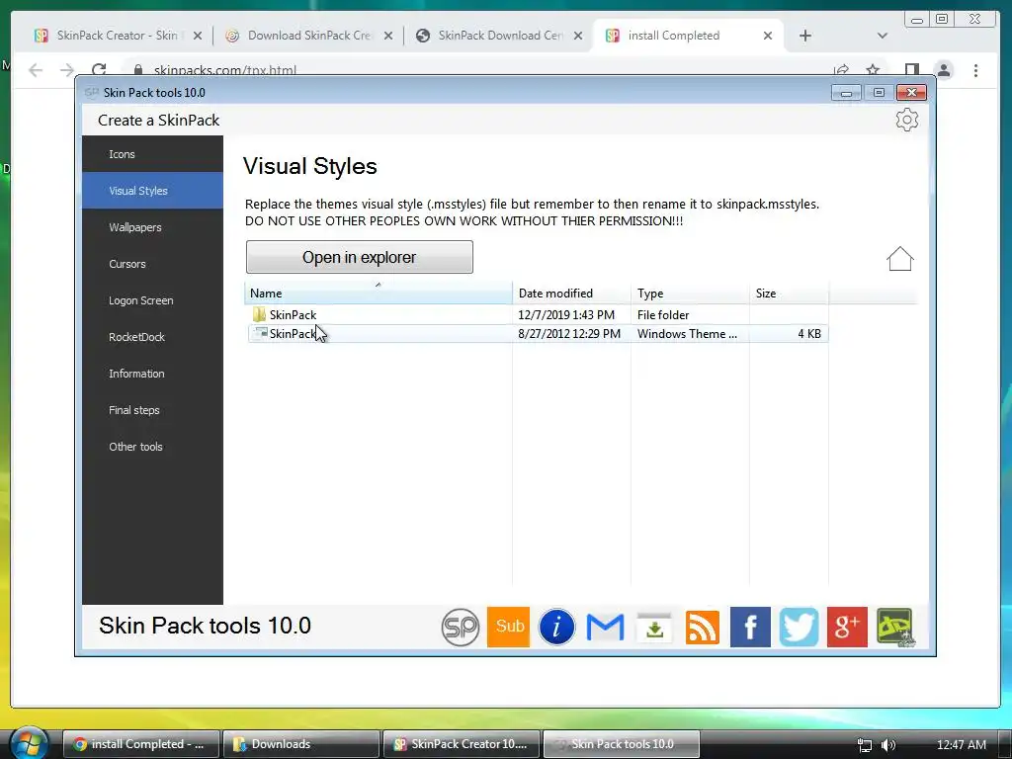Screen dimensions: 1012x759
Task: Click the network tray icon
Action: coord(864,745)
